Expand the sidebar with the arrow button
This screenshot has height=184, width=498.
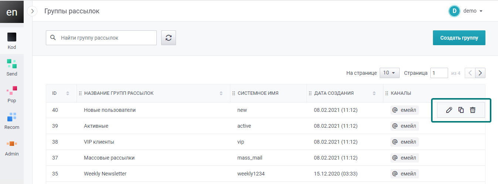coord(32,11)
